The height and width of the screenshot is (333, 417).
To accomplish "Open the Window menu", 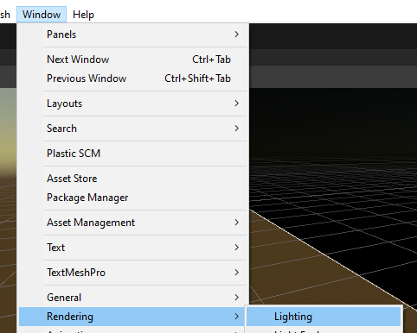I will click(42, 15).
